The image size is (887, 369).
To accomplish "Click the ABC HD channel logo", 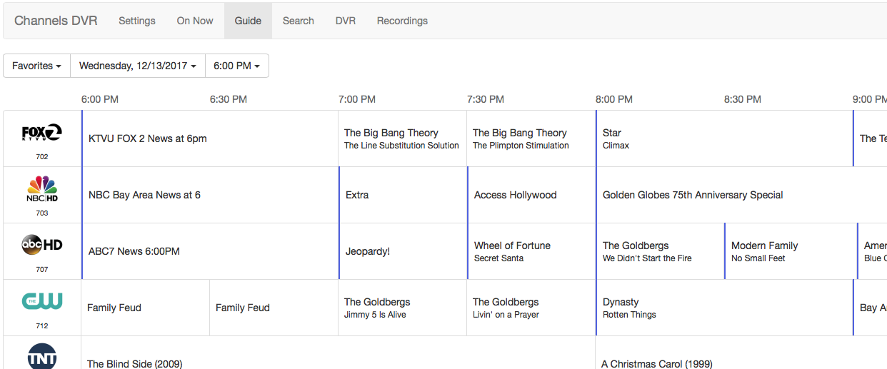I will tap(42, 246).
